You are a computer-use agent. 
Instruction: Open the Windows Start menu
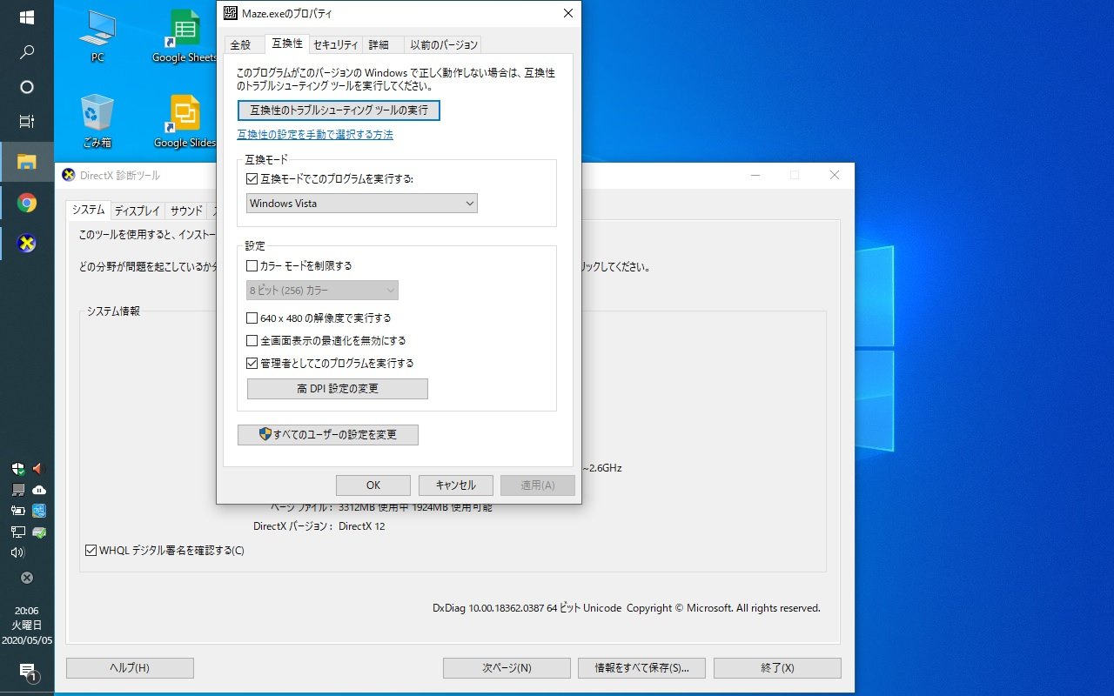coord(26,17)
